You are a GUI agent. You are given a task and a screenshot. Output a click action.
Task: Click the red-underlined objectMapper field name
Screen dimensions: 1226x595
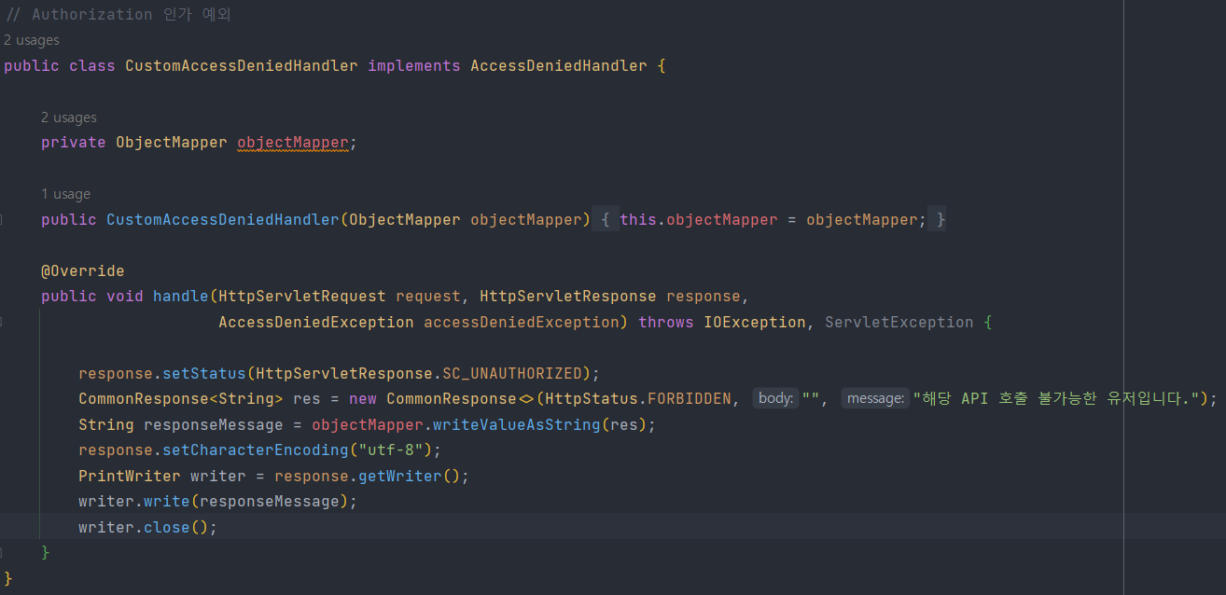coord(292,143)
